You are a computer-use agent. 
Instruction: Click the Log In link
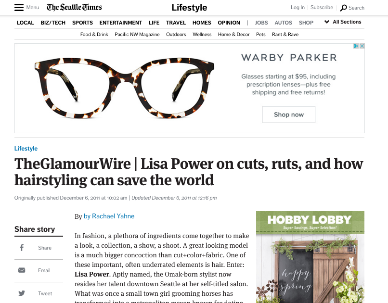(297, 7)
